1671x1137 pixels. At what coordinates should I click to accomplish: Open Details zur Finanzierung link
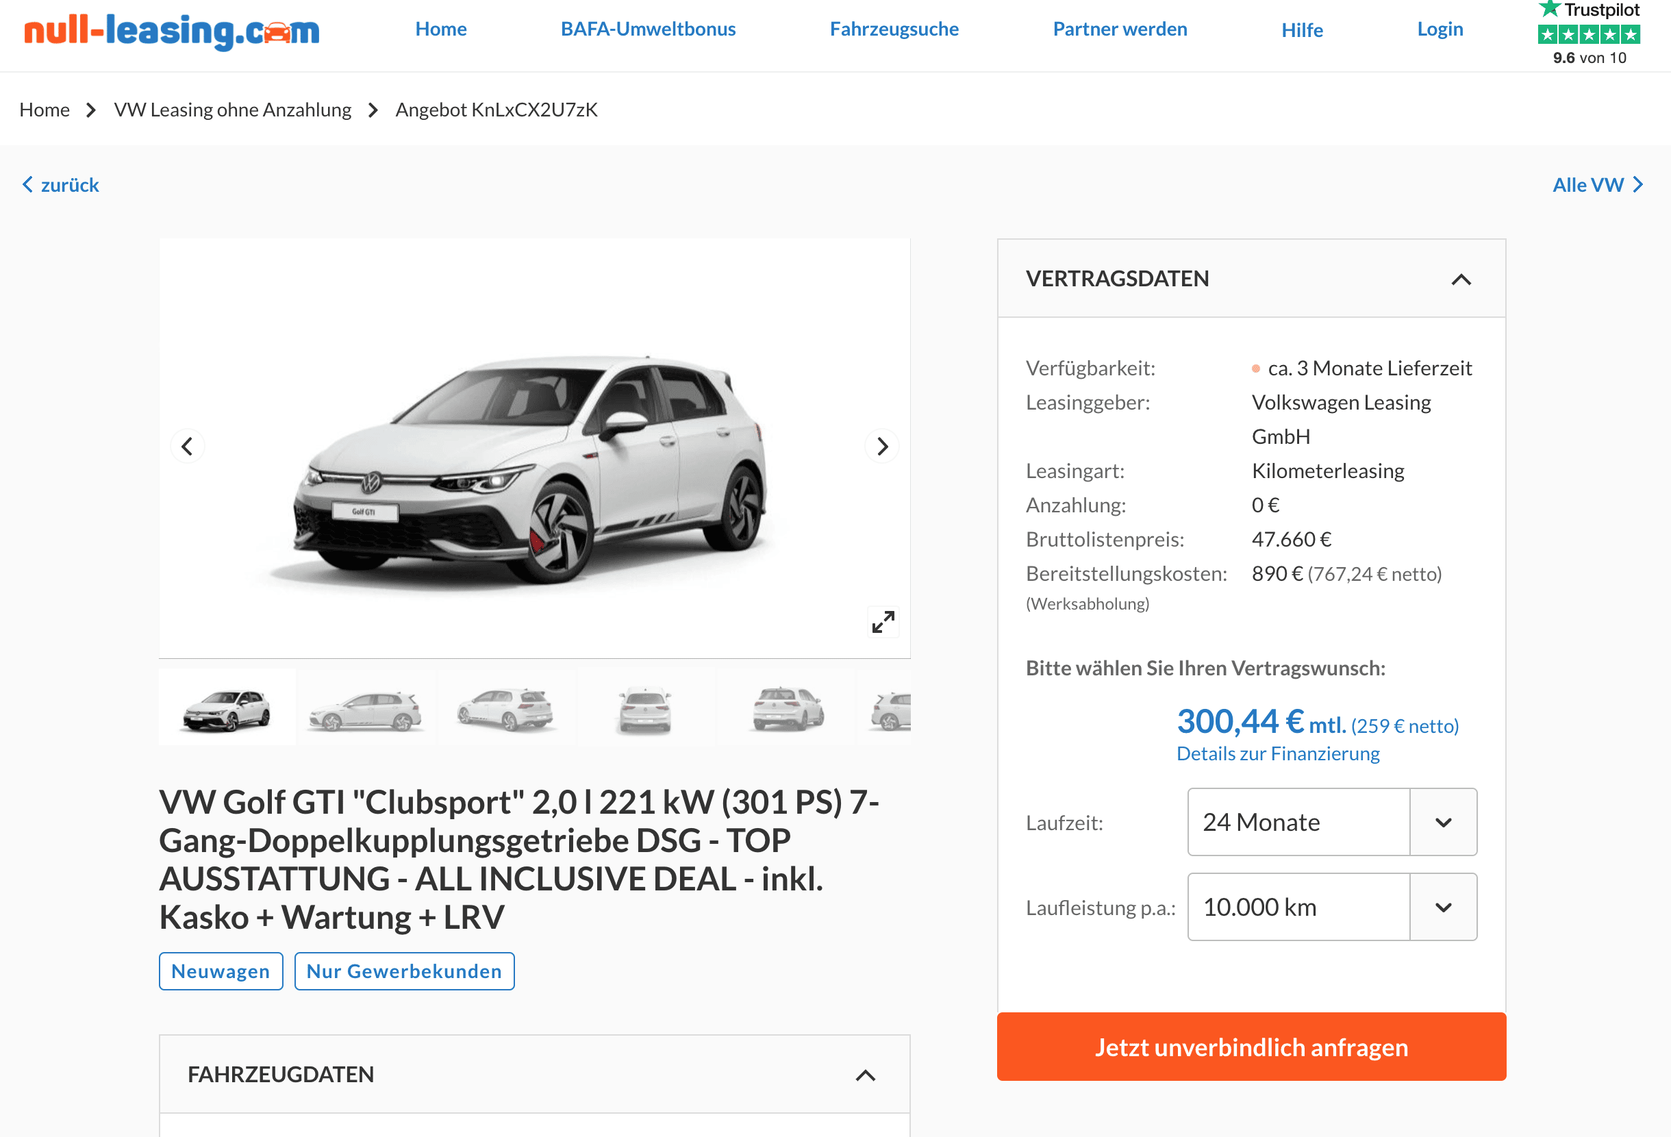click(x=1278, y=753)
